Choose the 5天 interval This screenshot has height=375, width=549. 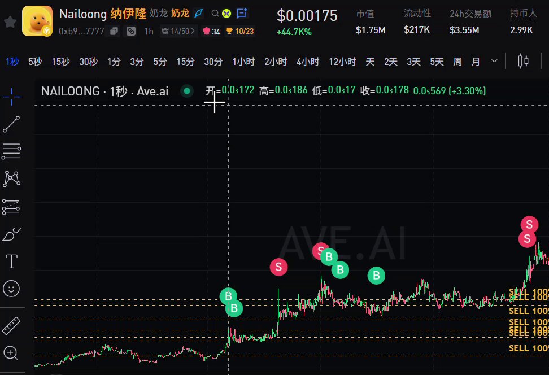point(437,62)
